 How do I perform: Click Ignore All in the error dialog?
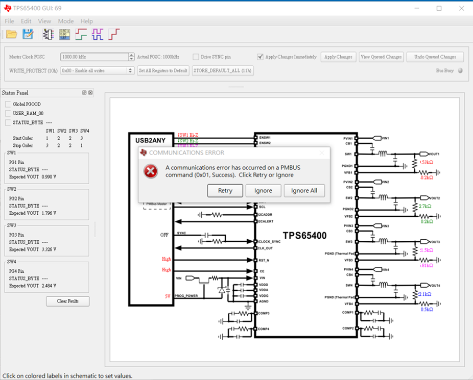304,191
